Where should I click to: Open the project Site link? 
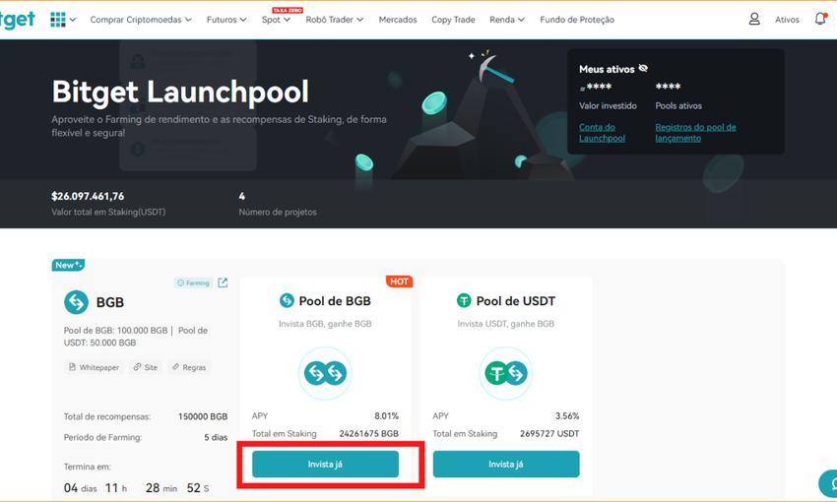145,367
